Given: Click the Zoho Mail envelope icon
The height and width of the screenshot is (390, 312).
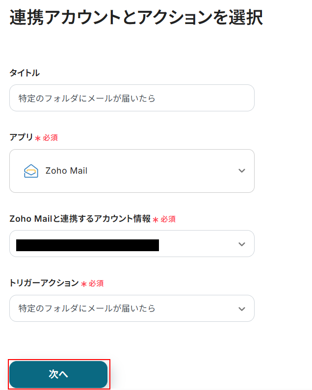Looking at the screenshot, I should click(31, 171).
